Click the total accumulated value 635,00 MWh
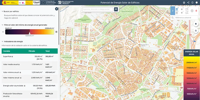 [50, 86]
